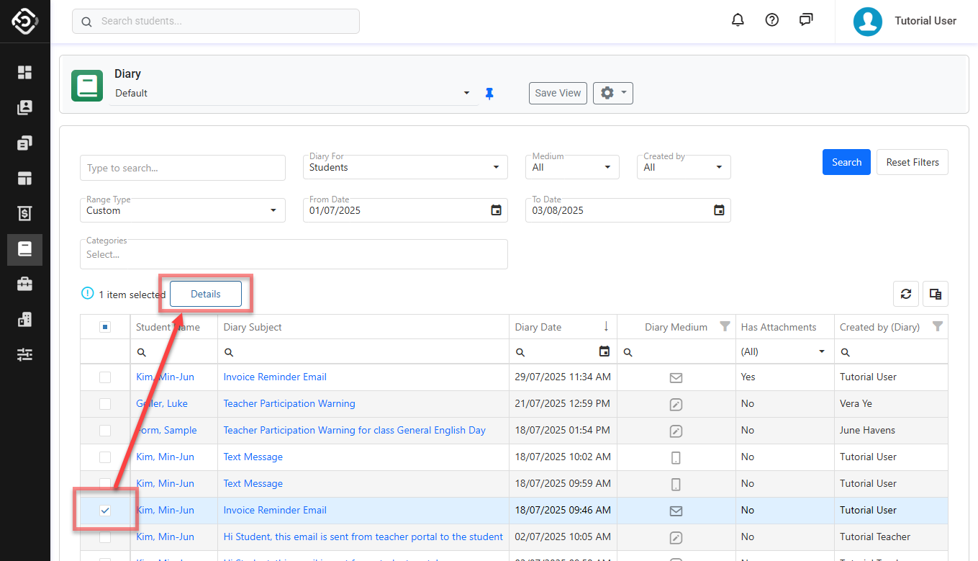Click the notifications bell icon
Image resolution: width=978 pixels, height=561 pixels.
click(x=738, y=20)
